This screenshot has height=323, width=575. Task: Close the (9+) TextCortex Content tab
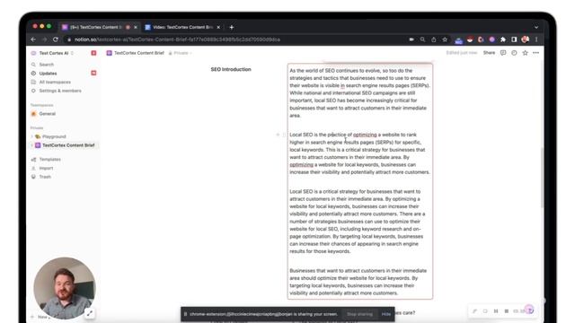[136, 27]
